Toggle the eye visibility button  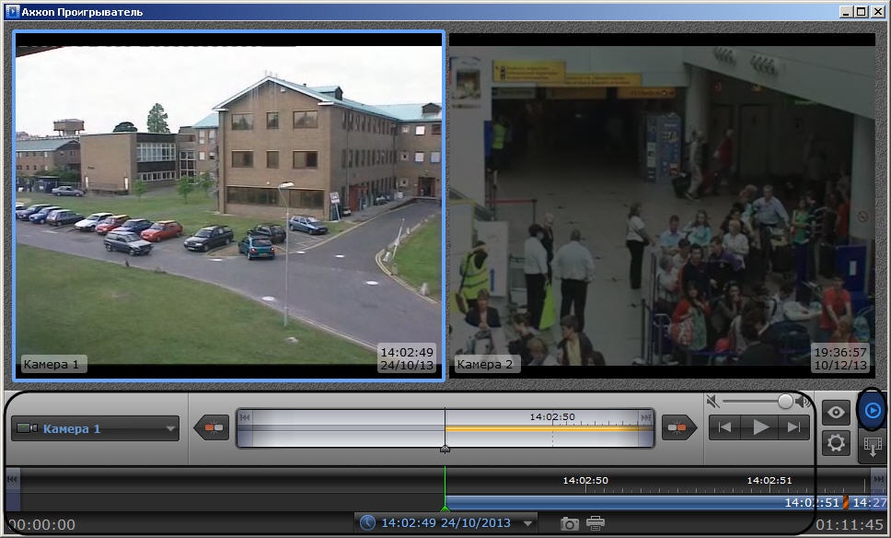(x=836, y=413)
